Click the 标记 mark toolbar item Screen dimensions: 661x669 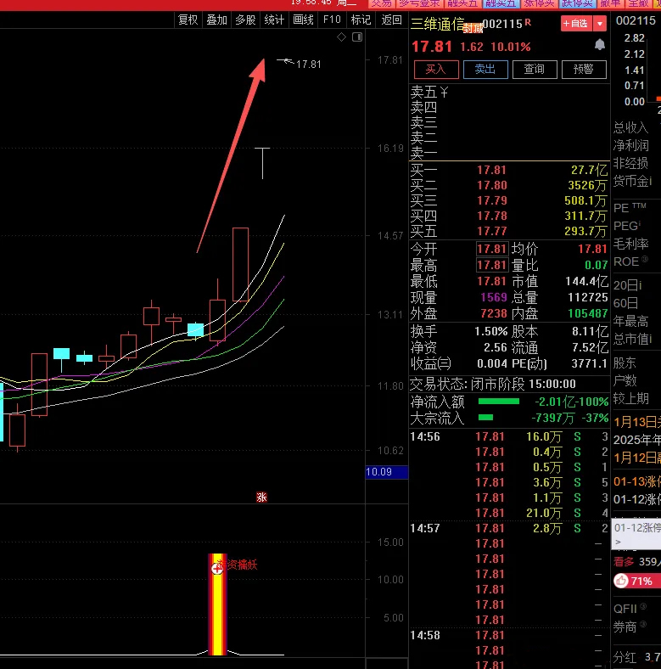[x=361, y=20]
